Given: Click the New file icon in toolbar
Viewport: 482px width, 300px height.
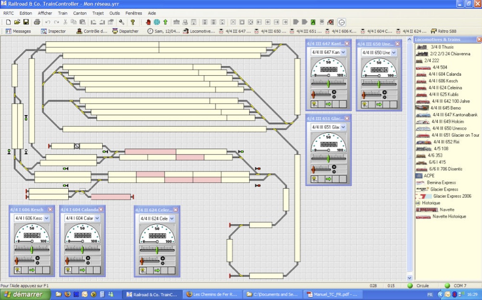Looking at the screenshot, I should click(8, 22).
